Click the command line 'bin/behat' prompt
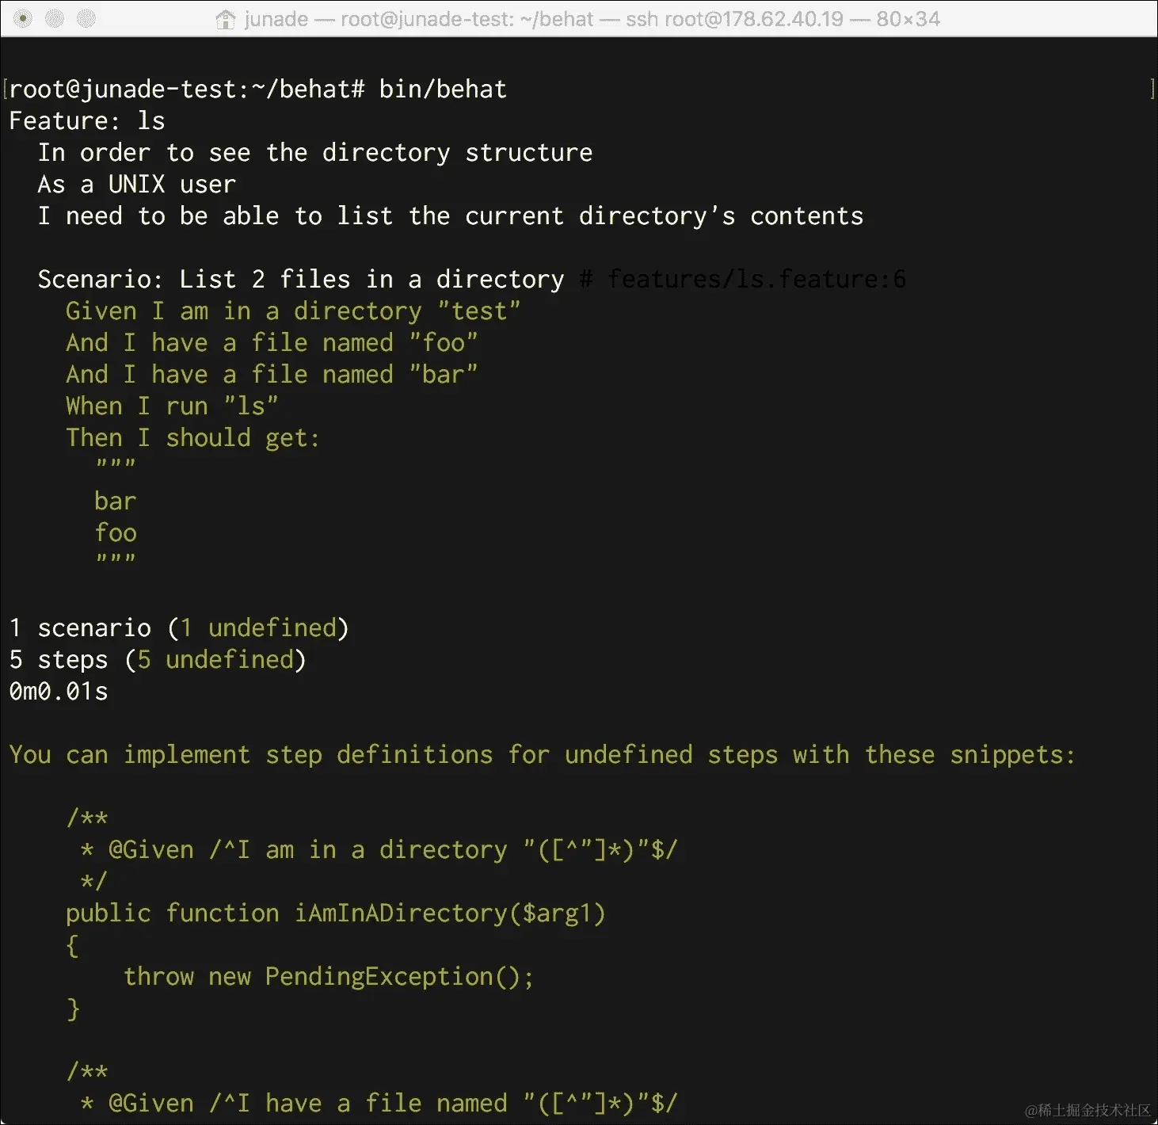This screenshot has height=1125, width=1158. tap(258, 89)
